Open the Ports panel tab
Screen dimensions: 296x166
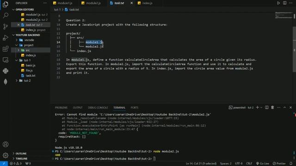pos(135,107)
